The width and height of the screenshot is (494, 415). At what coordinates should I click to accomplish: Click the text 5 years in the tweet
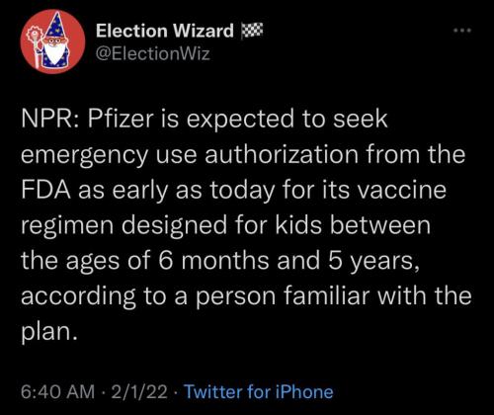pyautogui.click(x=373, y=262)
